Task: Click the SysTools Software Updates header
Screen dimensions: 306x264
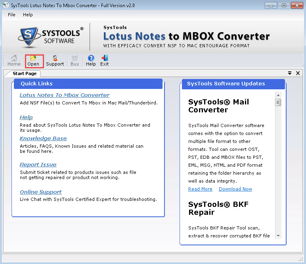Action: tap(233, 84)
